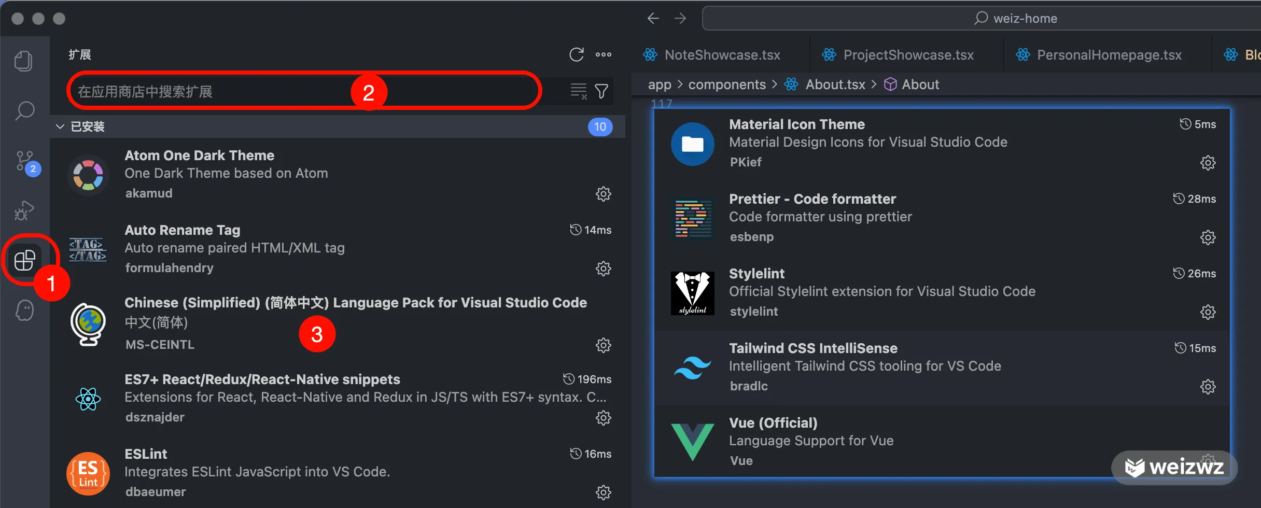
Task: Open the Source Control view
Action: tap(24, 161)
